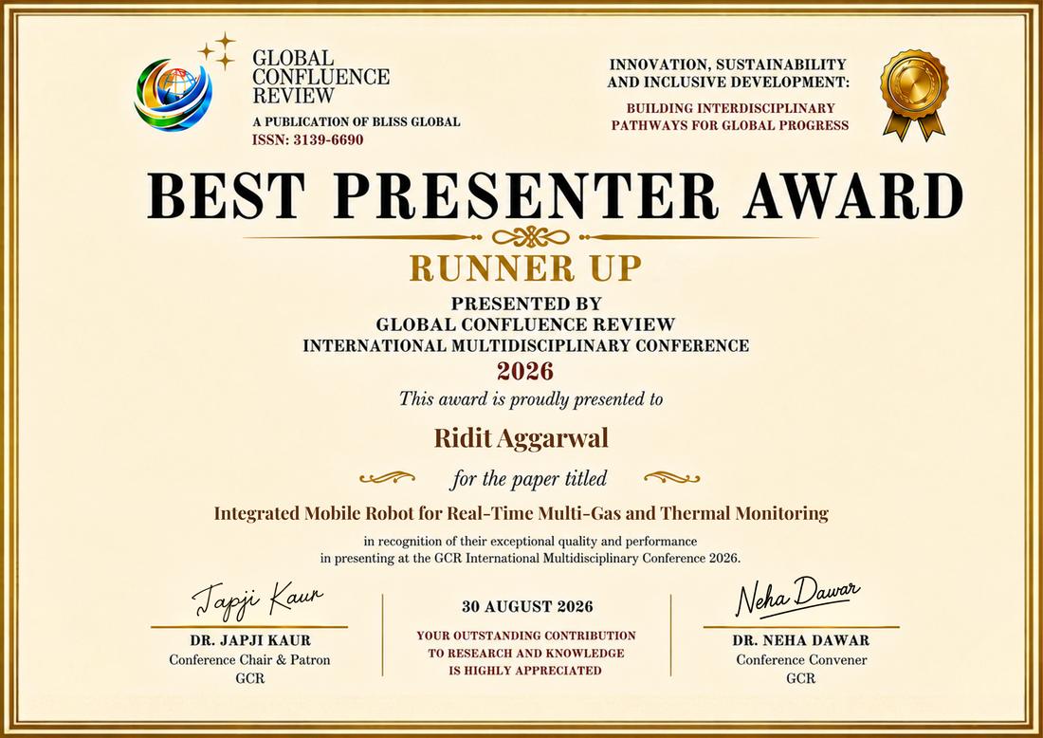Click the 'PRESENTED BY' line
The height and width of the screenshot is (738, 1043).
coord(526,304)
